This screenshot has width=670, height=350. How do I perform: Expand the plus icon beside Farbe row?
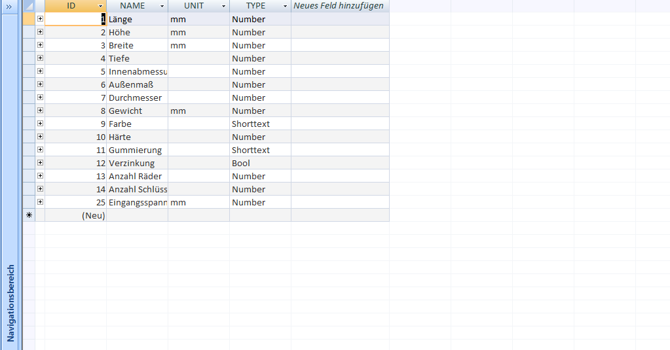pos(40,124)
